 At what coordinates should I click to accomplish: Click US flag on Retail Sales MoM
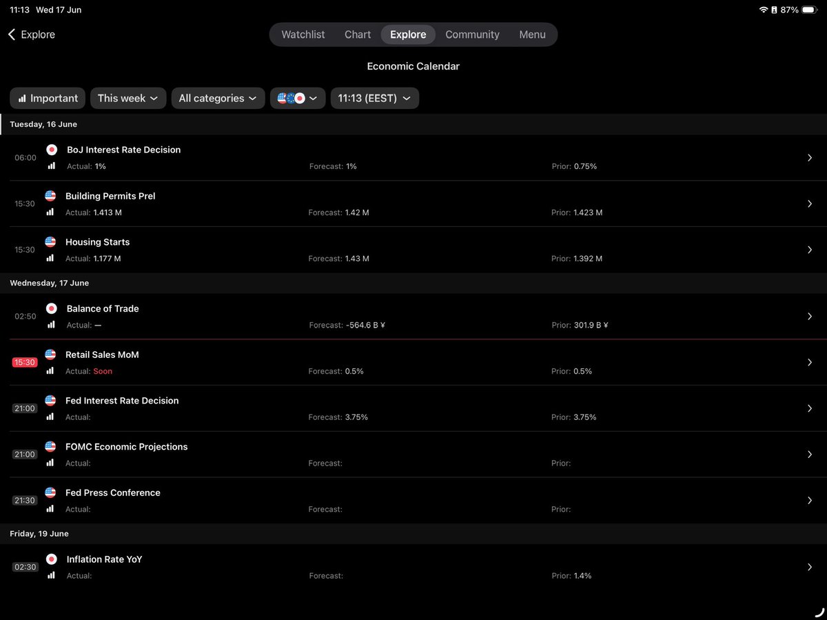coord(50,354)
